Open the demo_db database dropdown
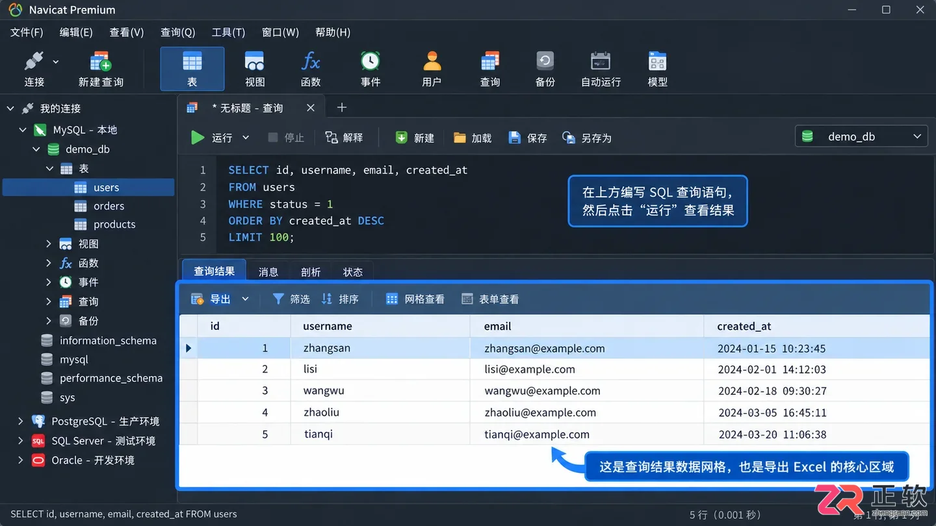Image resolution: width=936 pixels, height=526 pixels. click(x=862, y=136)
